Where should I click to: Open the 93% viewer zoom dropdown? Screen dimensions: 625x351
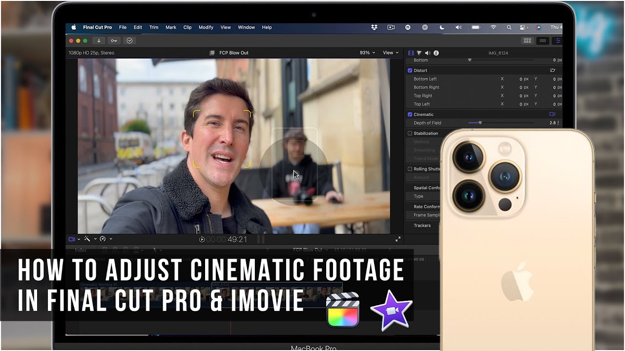368,53
